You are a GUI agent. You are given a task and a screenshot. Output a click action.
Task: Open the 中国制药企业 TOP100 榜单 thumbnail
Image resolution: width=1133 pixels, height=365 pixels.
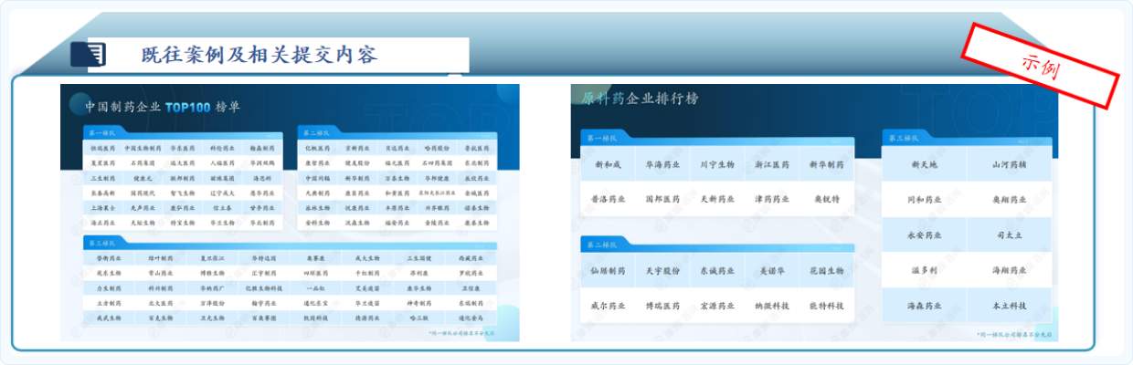pos(290,213)
